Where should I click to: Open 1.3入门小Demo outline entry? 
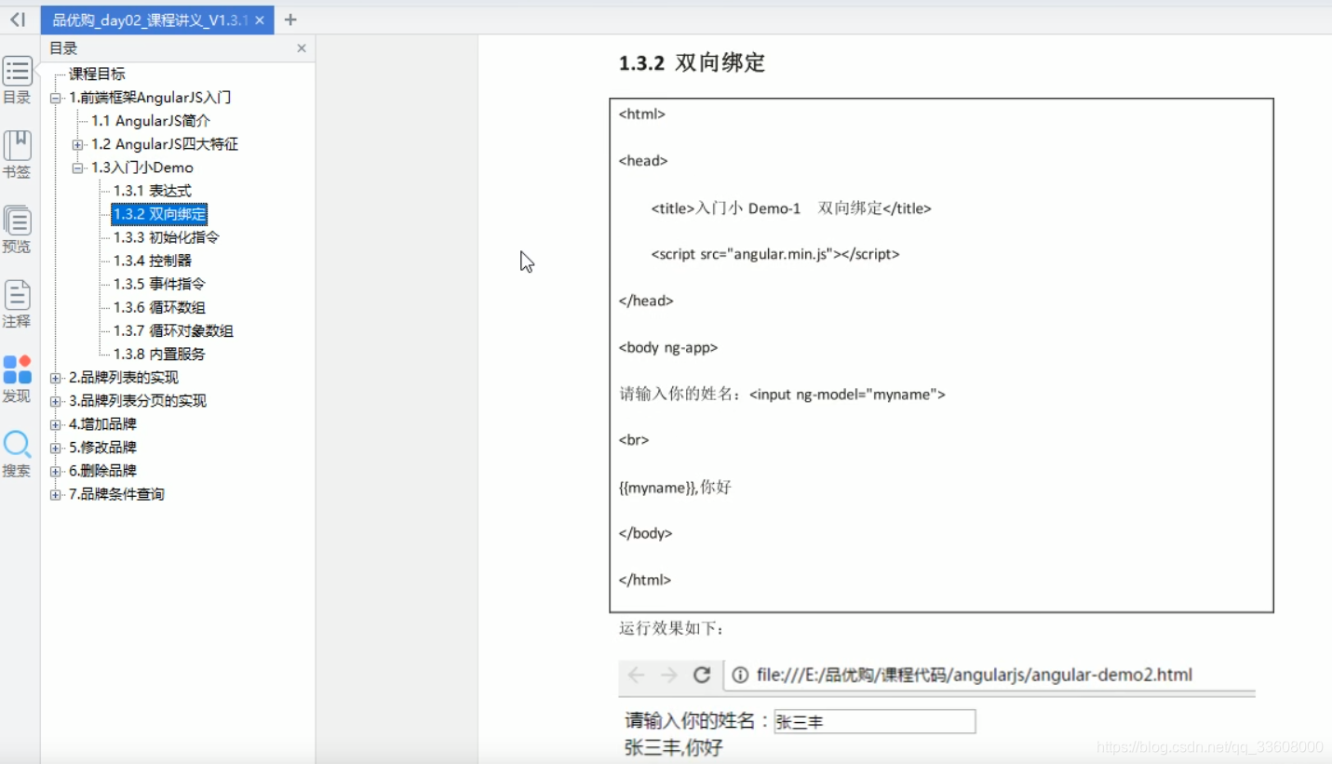142,168
